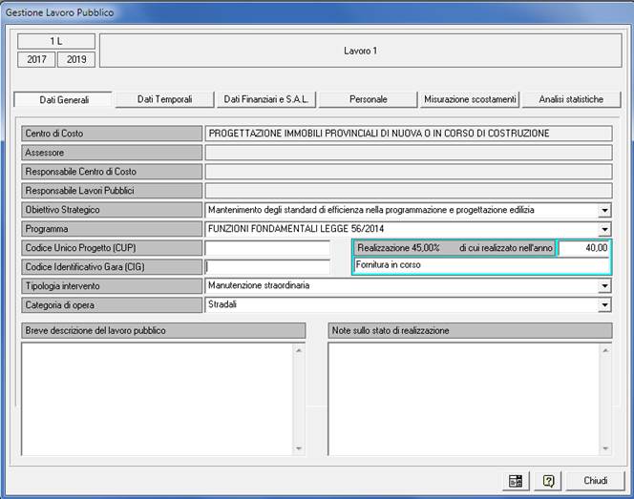The height and width of the screenshot is (499, 634).
Task: Click the realizzato nell'anno value field
Action: point(583,248)
